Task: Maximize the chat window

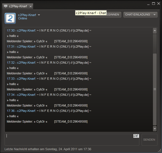Action: click(154, 4)
